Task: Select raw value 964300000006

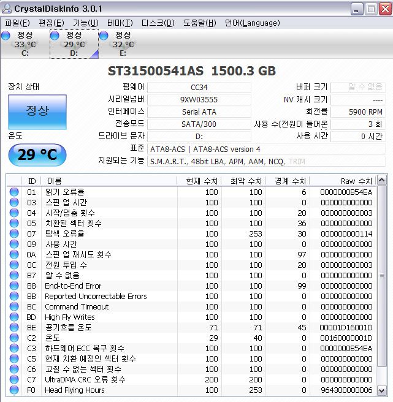Action: coord(346,390)
